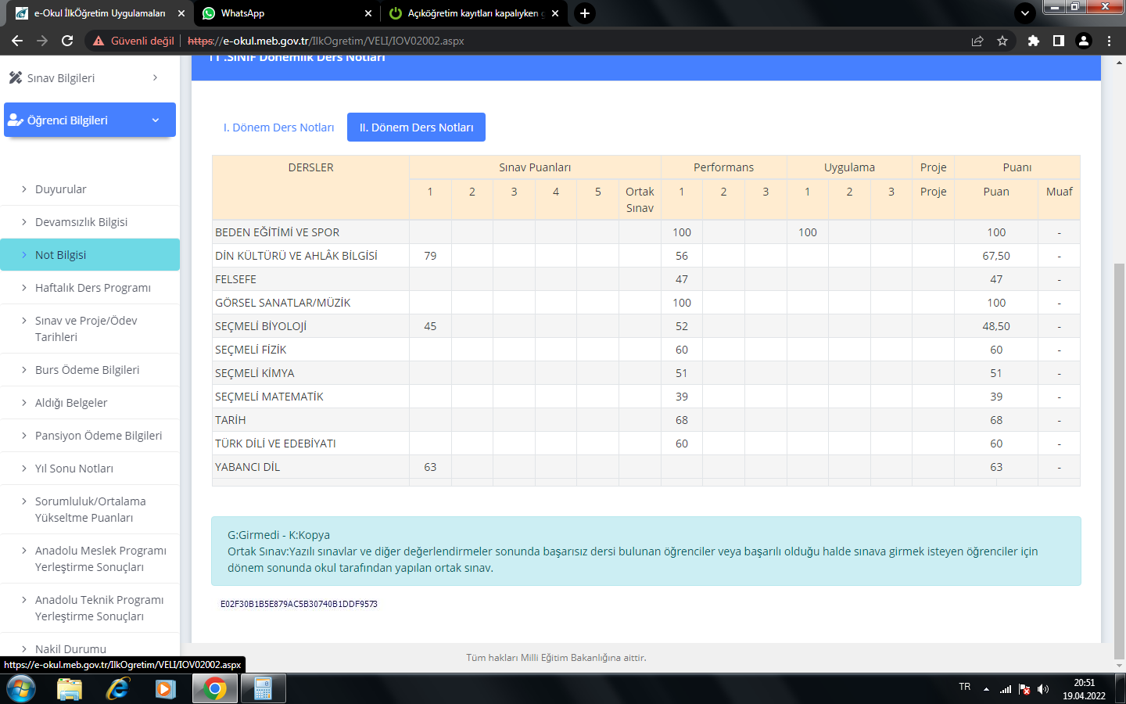Open Anadolu Teknik Programı Yerleştirme Sonuçları
Viewport: 1126px width, 704px height.
coord(90,608)
